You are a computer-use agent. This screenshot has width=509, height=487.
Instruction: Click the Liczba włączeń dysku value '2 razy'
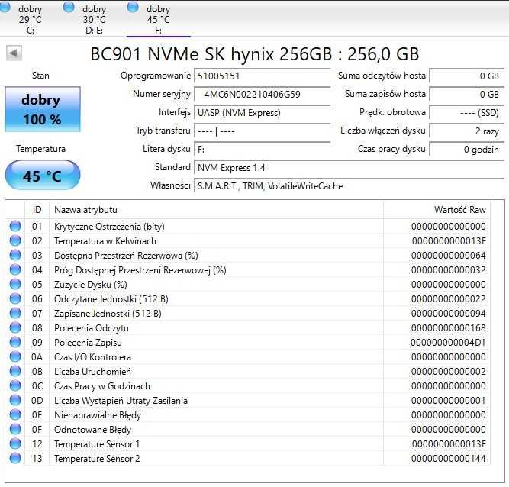click(x=467, y=131)
